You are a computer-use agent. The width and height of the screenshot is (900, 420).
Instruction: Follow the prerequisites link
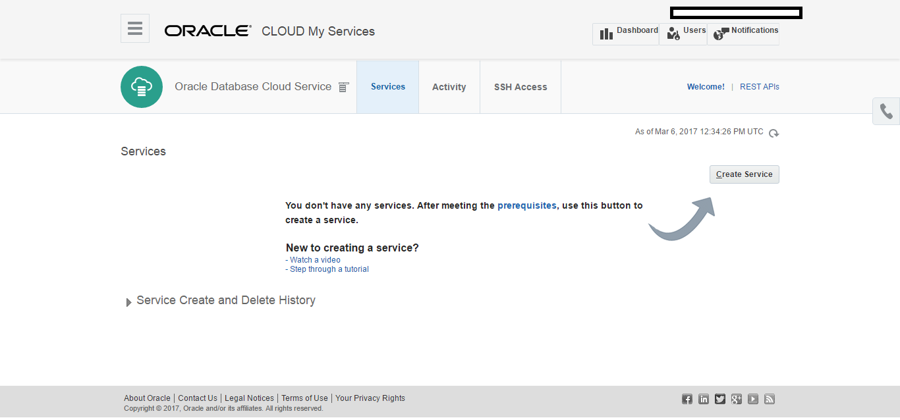(x=526, y=205)
